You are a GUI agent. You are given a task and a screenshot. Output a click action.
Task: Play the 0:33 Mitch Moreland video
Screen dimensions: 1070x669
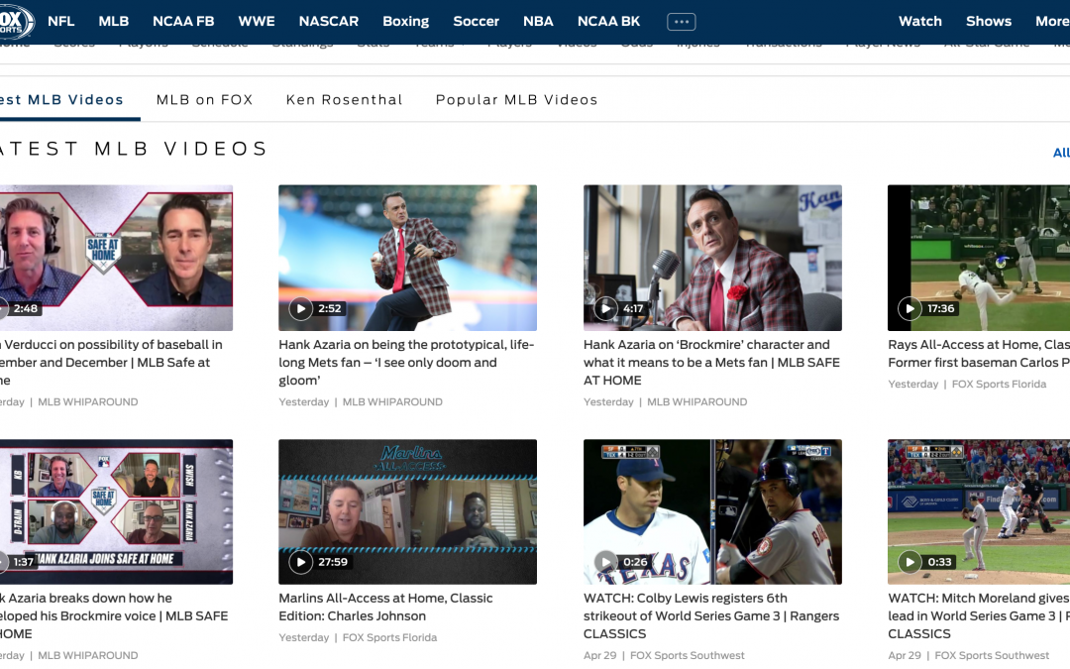(909, 562)
